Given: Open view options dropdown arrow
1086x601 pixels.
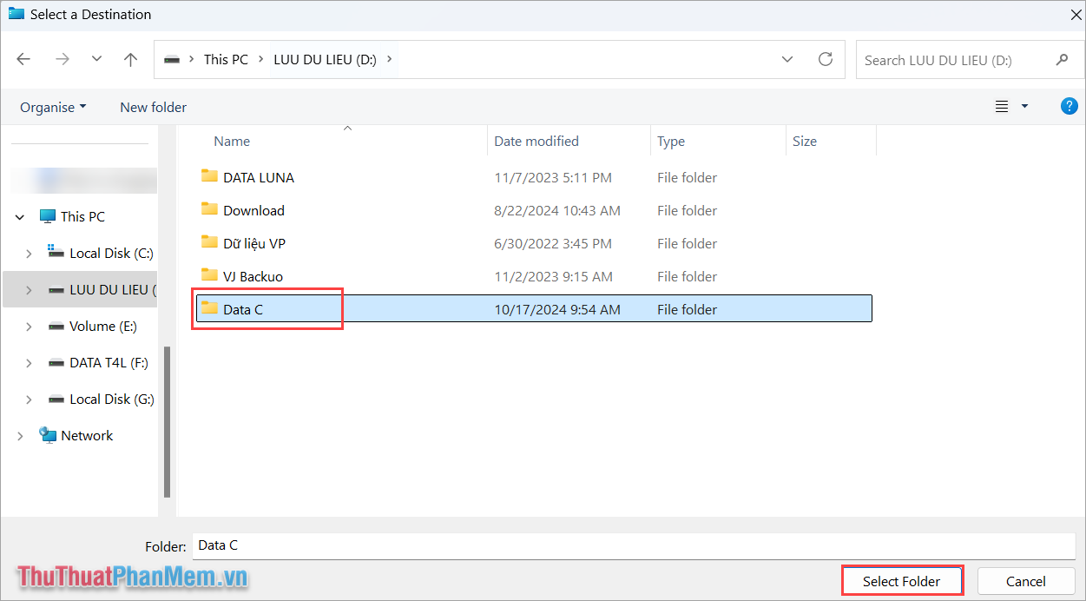Looking at the screenshot, I should [1024, 107].
